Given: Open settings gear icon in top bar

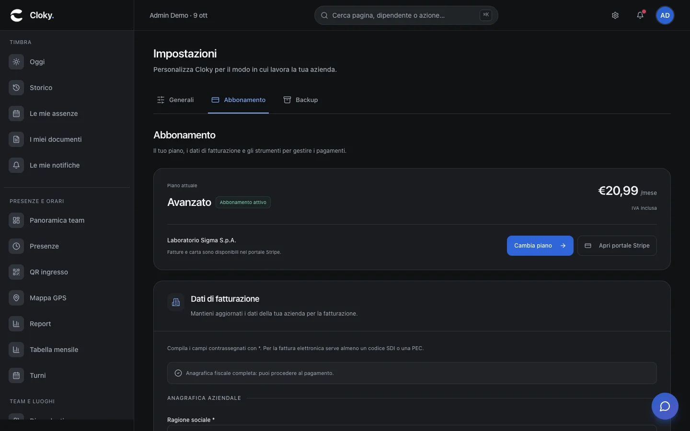Looking at the screenshot, I should coord(615,15).
